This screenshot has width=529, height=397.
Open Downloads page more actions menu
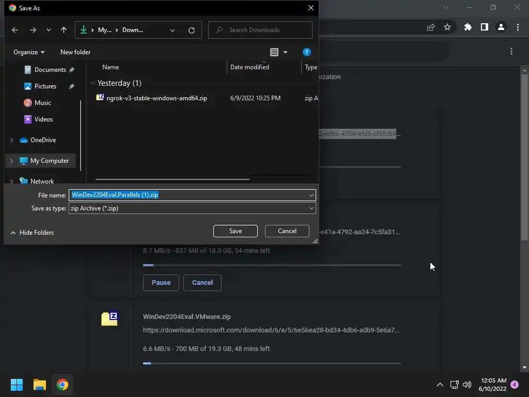tap(511, 51)
